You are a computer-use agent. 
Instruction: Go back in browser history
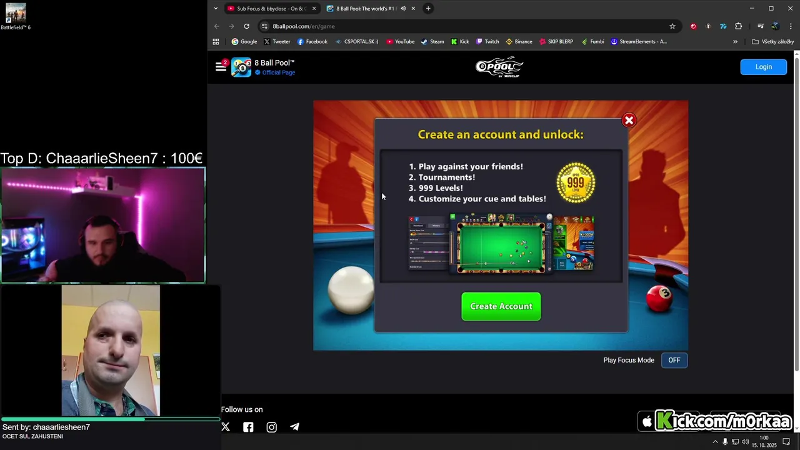click(217, 26)
